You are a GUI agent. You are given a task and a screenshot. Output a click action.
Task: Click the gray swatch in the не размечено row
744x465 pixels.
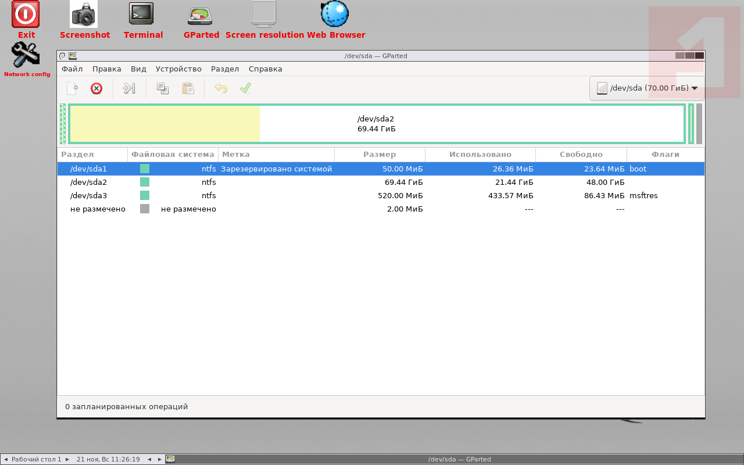(145, 209)
